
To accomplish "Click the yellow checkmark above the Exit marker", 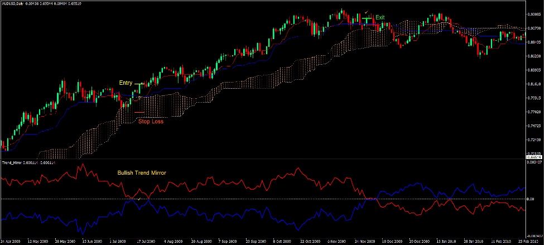I will point(366,12).
